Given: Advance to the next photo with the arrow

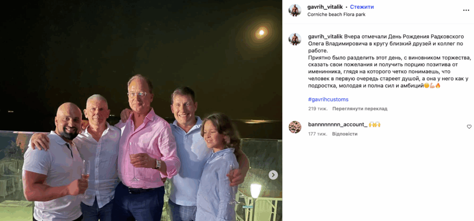Looking at the screenshot, I should (273, 175).
